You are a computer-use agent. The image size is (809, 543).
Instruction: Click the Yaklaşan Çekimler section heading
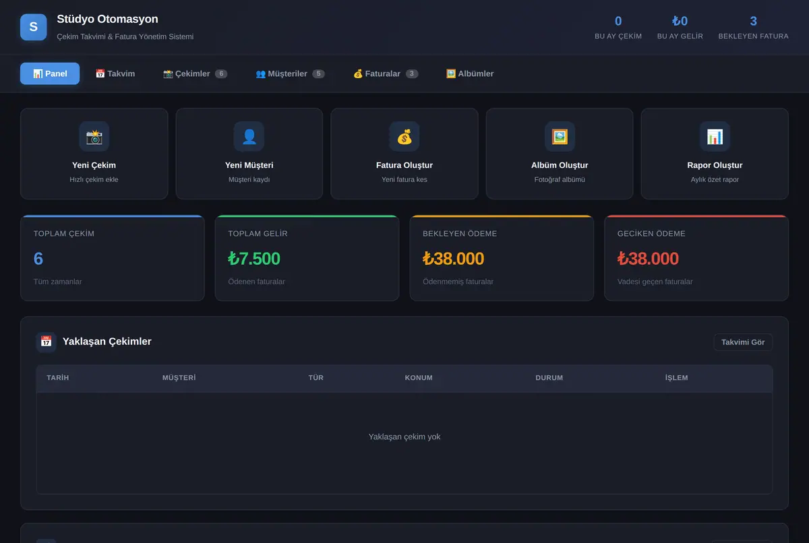(x=107, y=342)
